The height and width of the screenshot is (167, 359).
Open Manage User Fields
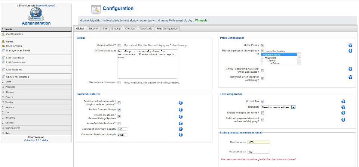coord(18,50)
